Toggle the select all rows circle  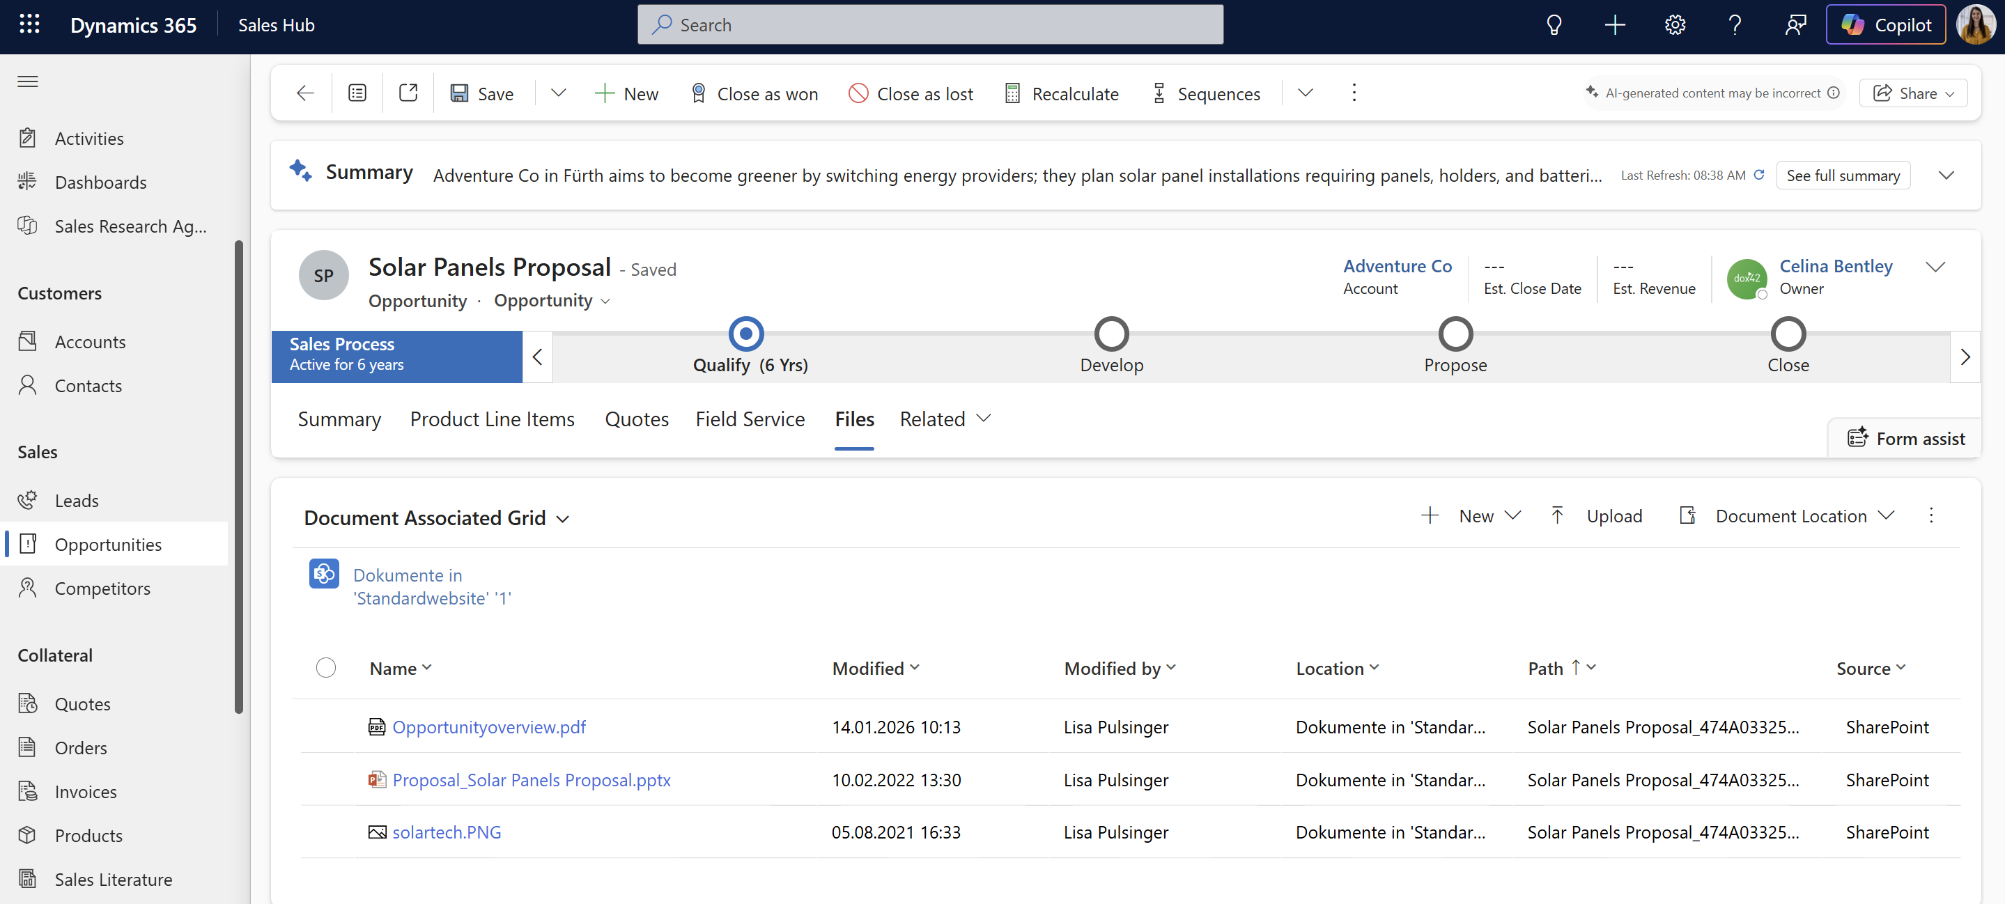pos(325,669)
